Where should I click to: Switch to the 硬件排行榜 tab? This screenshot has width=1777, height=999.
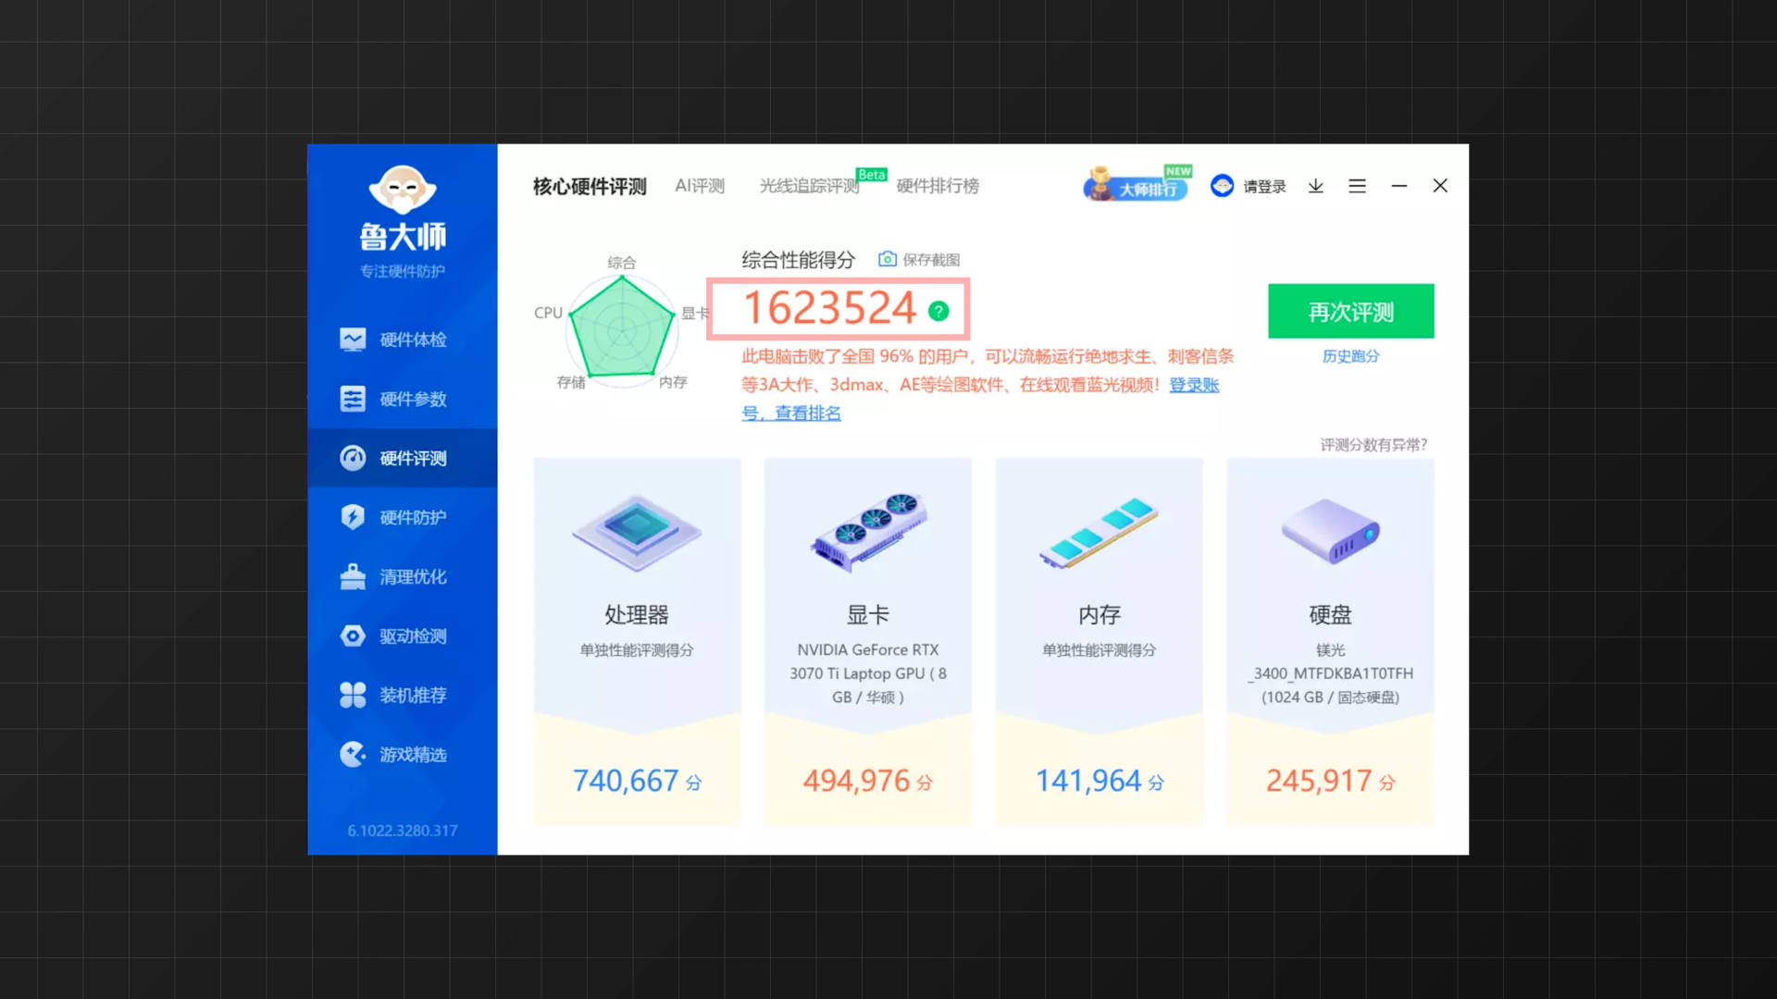point(938,186)
